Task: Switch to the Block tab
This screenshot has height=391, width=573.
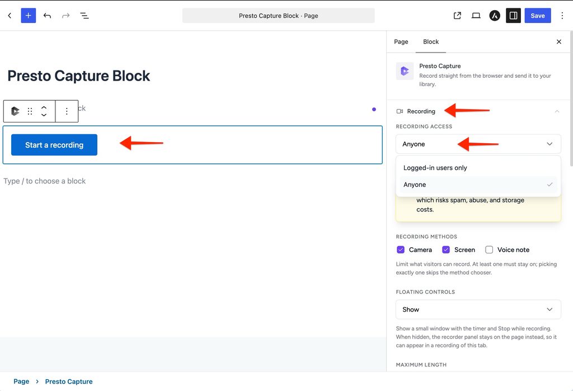Action: 431,41
